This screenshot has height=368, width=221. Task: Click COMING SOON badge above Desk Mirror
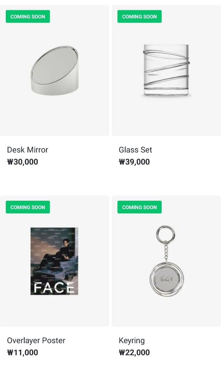pos(27,16)
